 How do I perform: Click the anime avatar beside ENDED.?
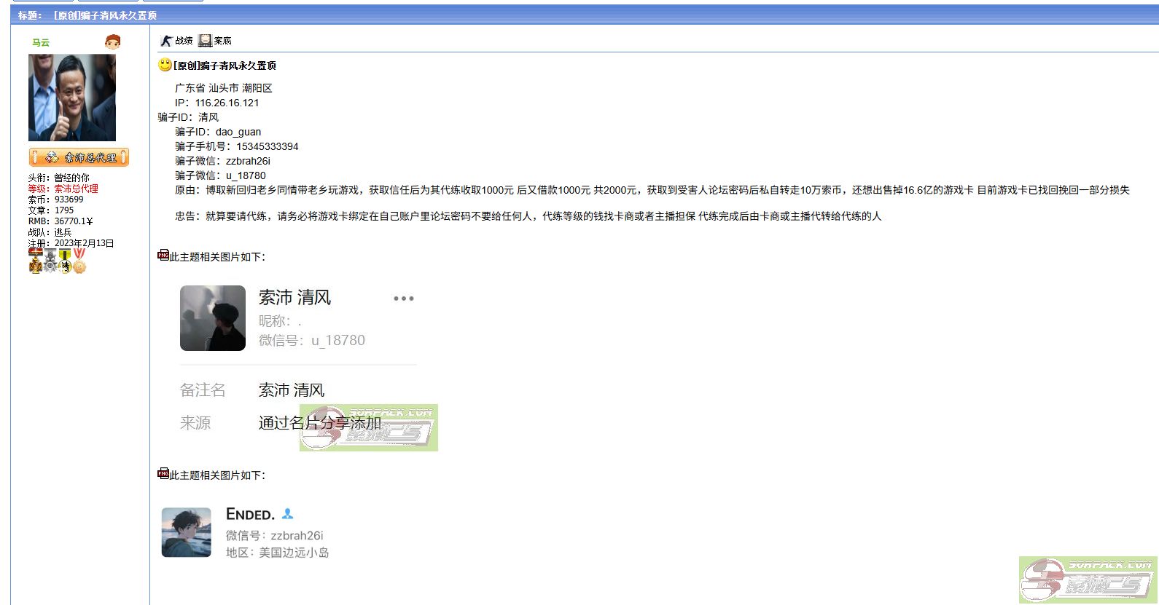186,532
